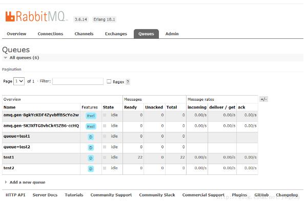306x202 pixels.
Task: Focus the queue Filter text field
Action: tap(78, 81)
